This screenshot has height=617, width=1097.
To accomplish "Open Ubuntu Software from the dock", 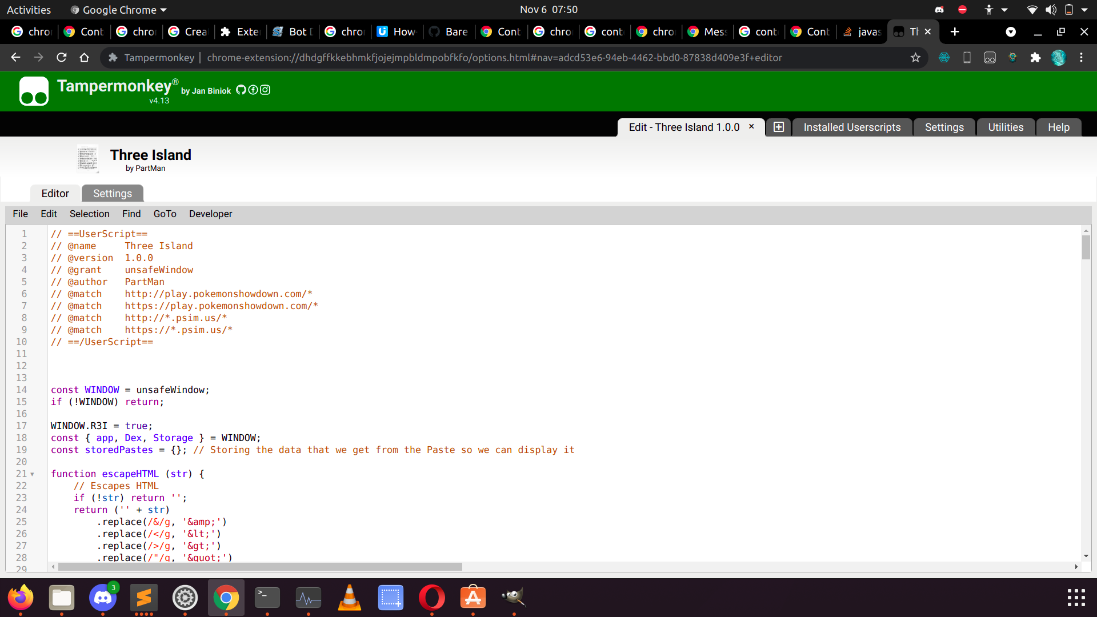I will (473, 598).
